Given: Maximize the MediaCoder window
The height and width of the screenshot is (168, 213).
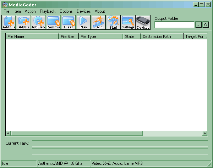Looking at the screenshot, I should click(x=202, y=5).
